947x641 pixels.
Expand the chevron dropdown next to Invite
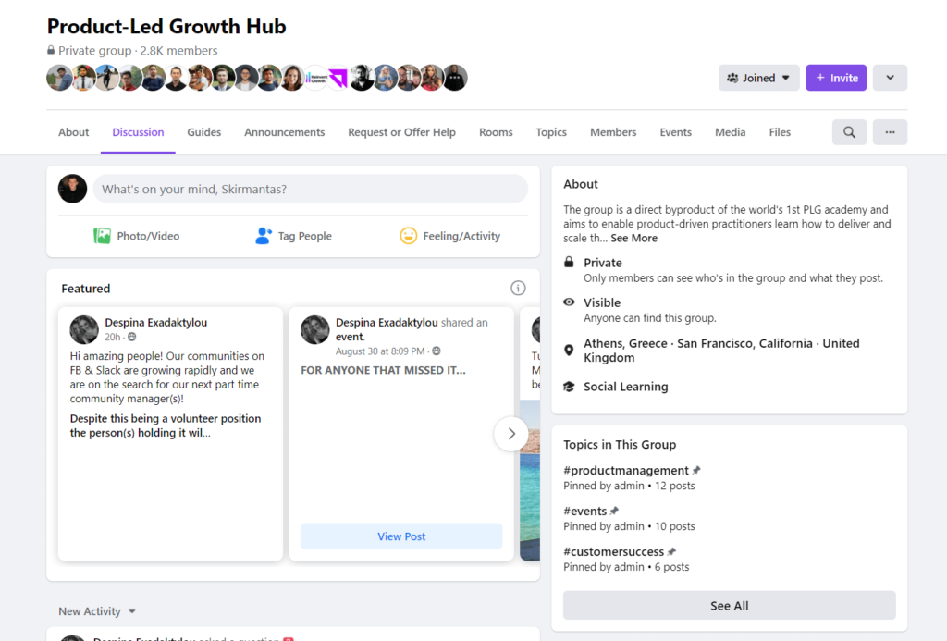pyautogui.click(x=890, y=78)
